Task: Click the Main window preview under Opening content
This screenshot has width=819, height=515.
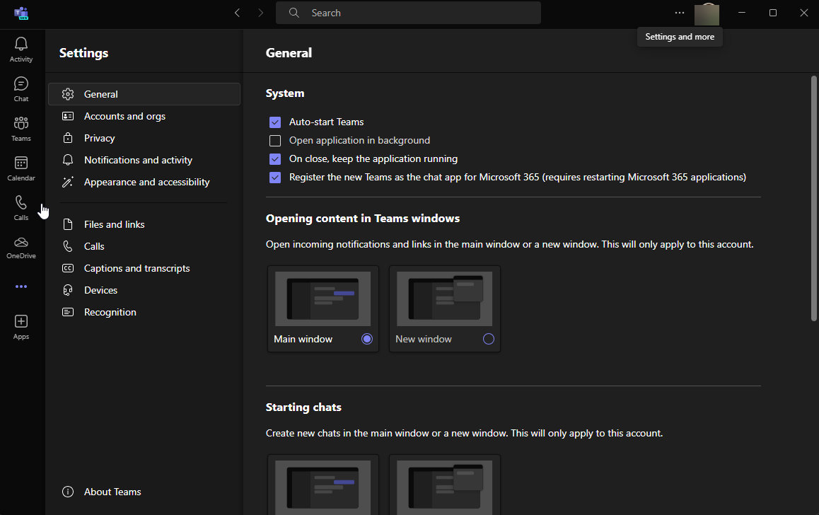Action: click(x=323, y=299)
